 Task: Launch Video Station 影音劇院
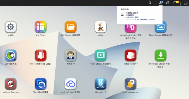coord(101,55)
